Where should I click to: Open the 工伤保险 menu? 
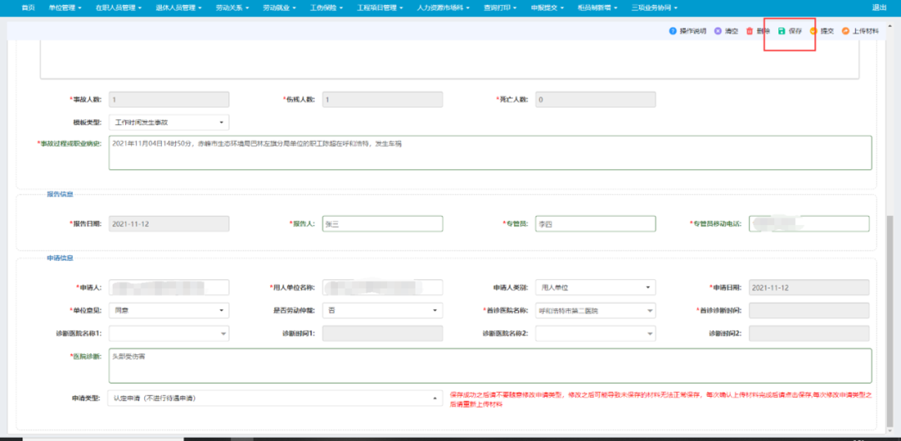click(x=326, y=7)
